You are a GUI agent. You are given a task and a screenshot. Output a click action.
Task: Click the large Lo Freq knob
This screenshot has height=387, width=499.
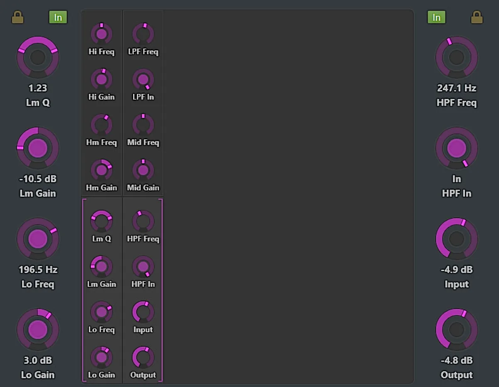(38, 239)
